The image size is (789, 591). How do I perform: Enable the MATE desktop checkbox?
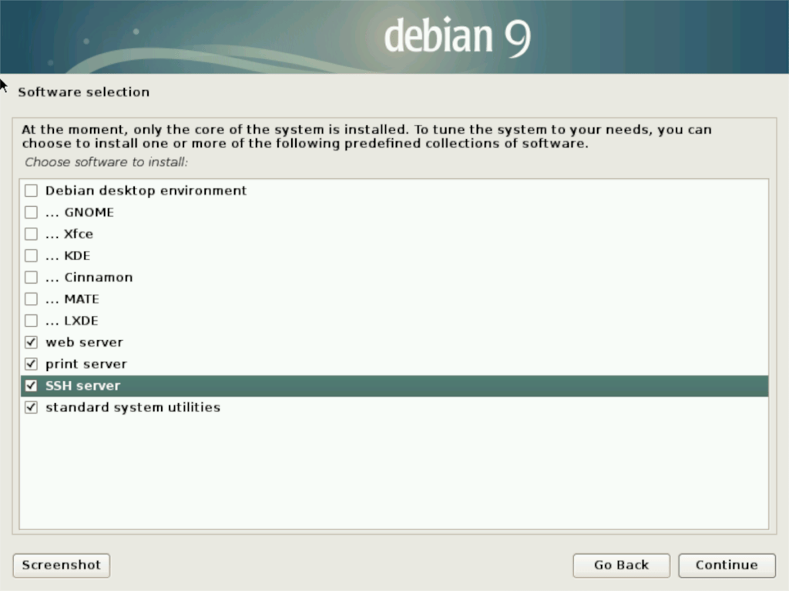[31, 299]
